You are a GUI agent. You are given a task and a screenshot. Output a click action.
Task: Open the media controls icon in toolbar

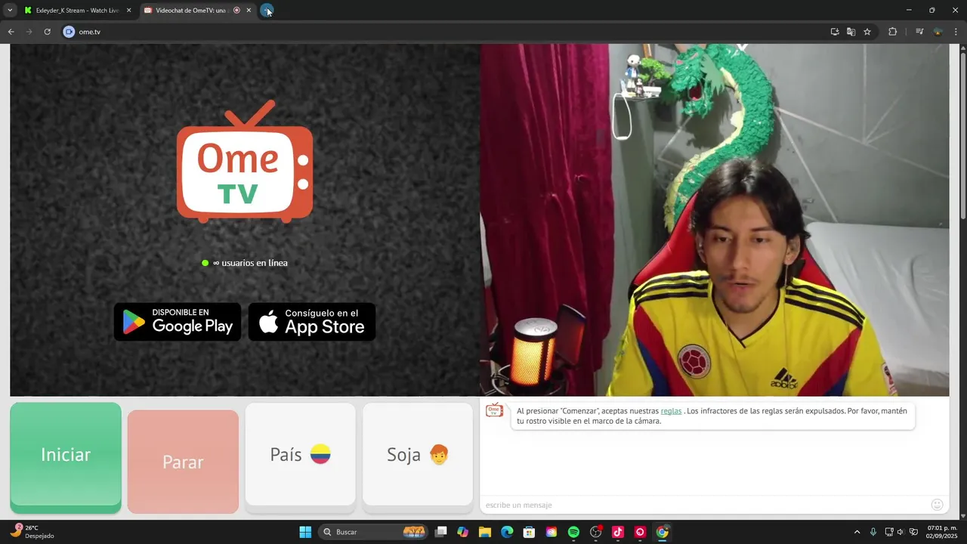click(x=919, y=32)
